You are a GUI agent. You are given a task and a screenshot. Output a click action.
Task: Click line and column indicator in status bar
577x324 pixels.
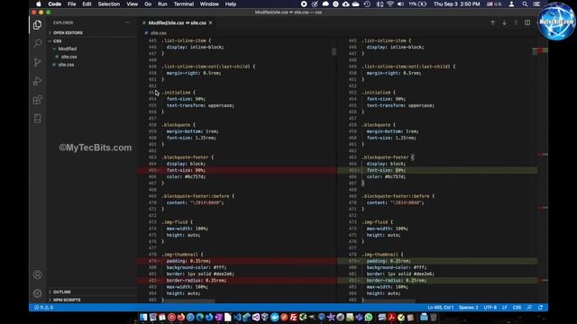tap(441, 308)
